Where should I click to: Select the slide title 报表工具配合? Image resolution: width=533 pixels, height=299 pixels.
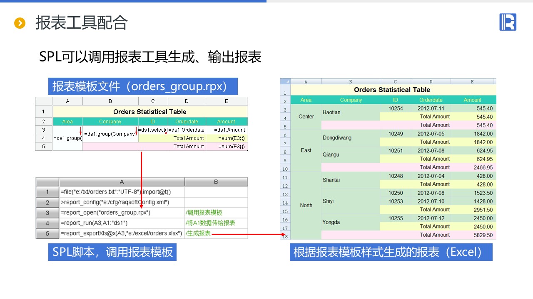(81, 23)
